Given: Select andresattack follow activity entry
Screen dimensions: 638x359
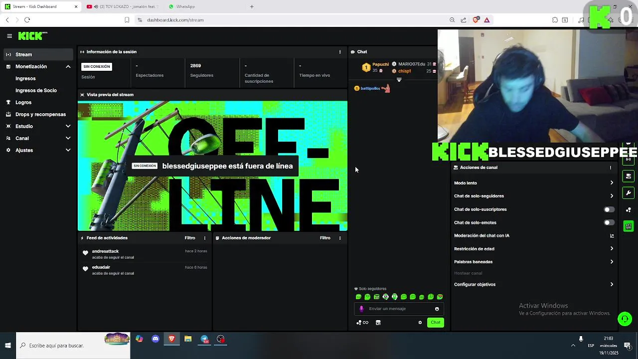Looking at the screenshot, I should click(145, 254).
